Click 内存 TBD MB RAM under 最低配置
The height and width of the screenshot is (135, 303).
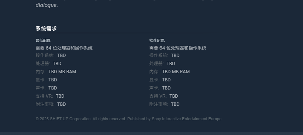pyautogui.click(x=56, y=72)
